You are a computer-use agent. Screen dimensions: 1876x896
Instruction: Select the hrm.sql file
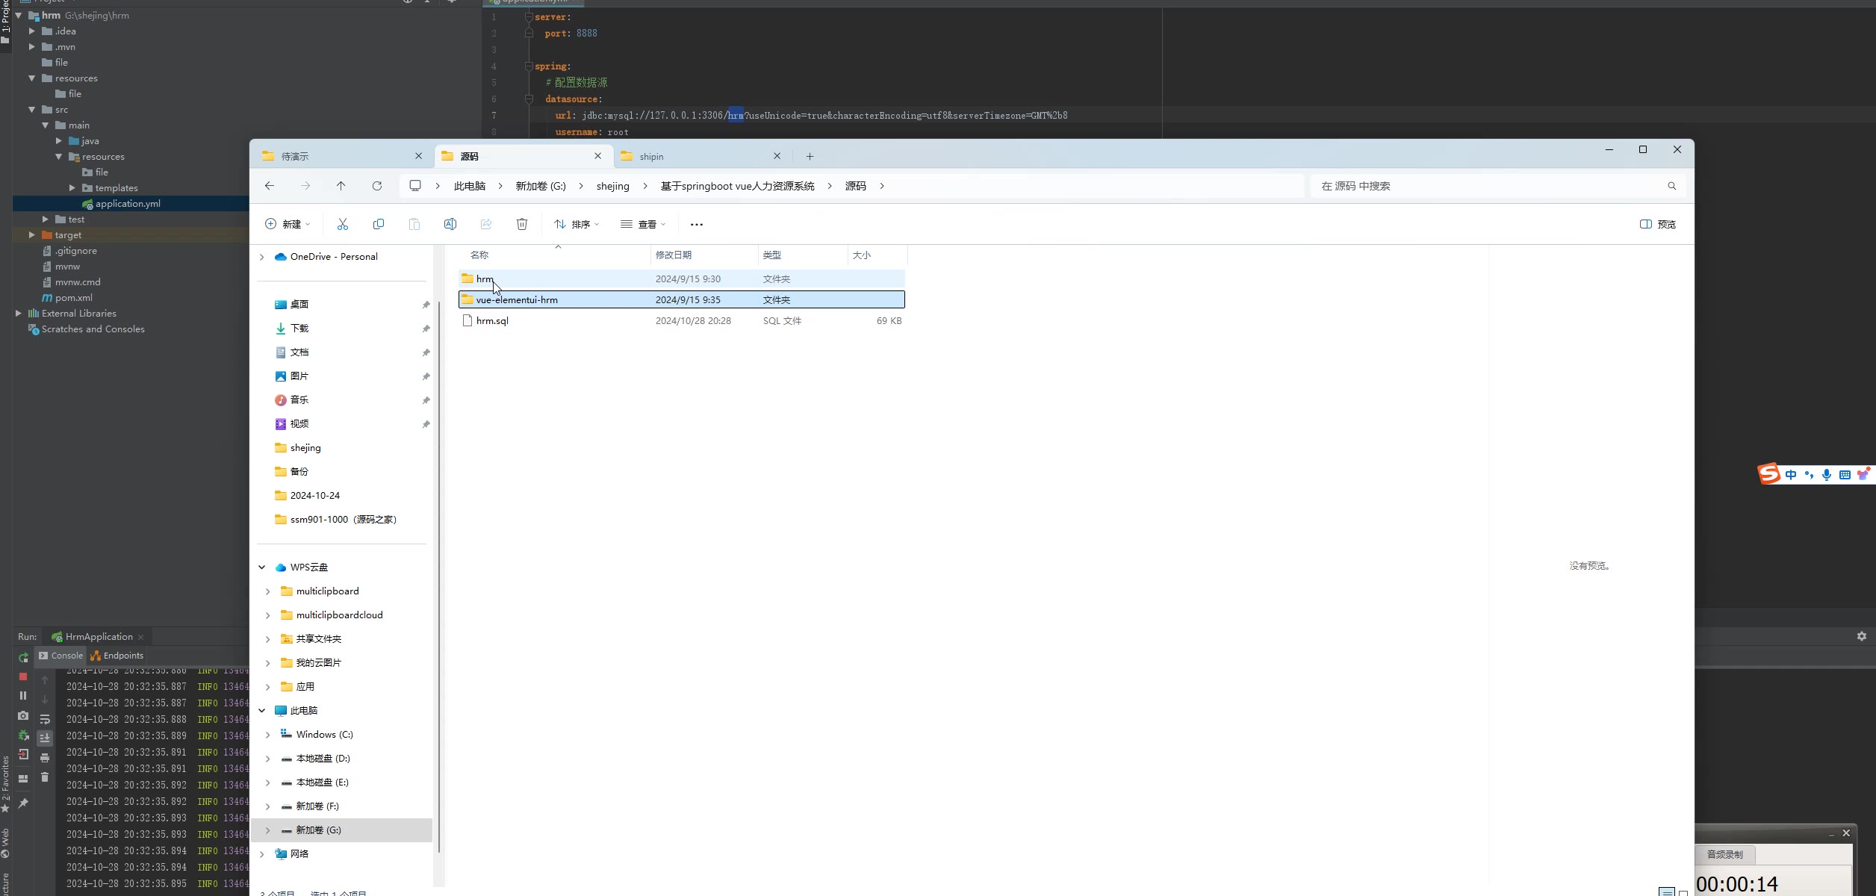point(681,321)
